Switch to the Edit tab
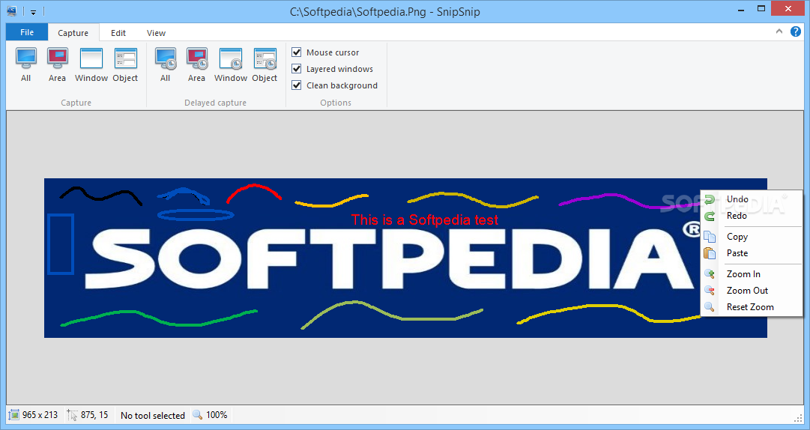The width and height of the screenshot is (810, 430). tap(118, 32)
